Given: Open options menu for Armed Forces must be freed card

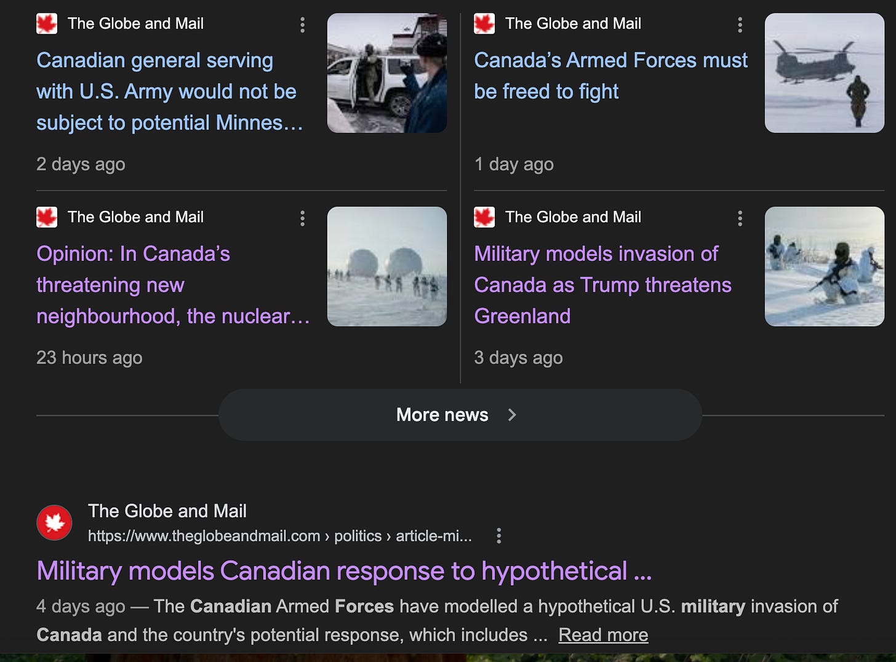Looking at the screenshot, I should pos(740,25).
